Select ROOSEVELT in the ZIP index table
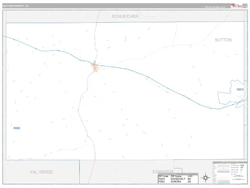Screen dimensions: 250x188 178,179
